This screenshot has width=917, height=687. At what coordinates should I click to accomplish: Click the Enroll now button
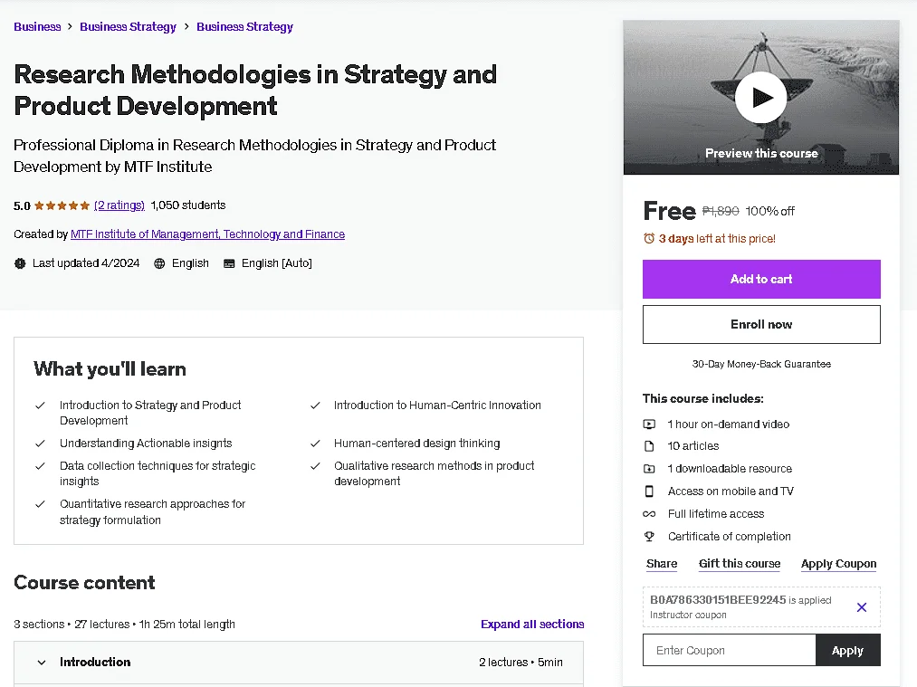[761, 325]
